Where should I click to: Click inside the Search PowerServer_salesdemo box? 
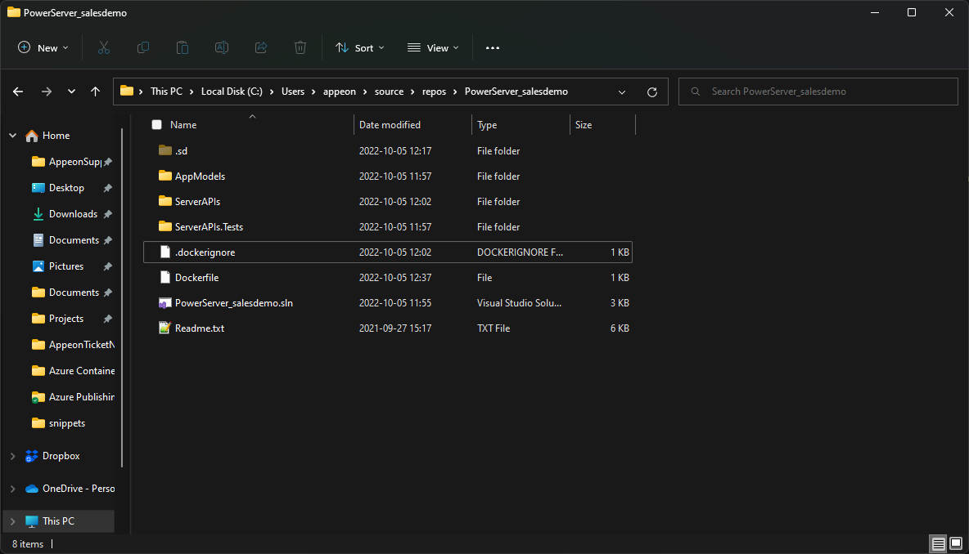818,92
